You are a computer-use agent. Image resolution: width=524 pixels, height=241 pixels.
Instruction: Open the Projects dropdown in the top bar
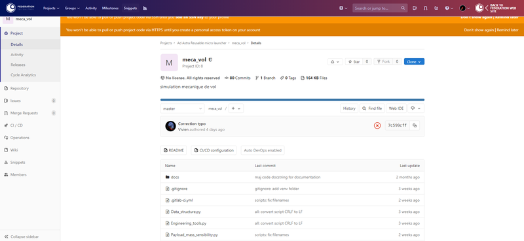tap(51, 8)
